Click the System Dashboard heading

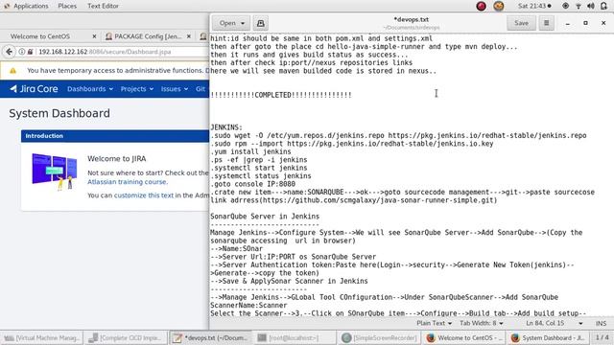(x=59, y=113)
